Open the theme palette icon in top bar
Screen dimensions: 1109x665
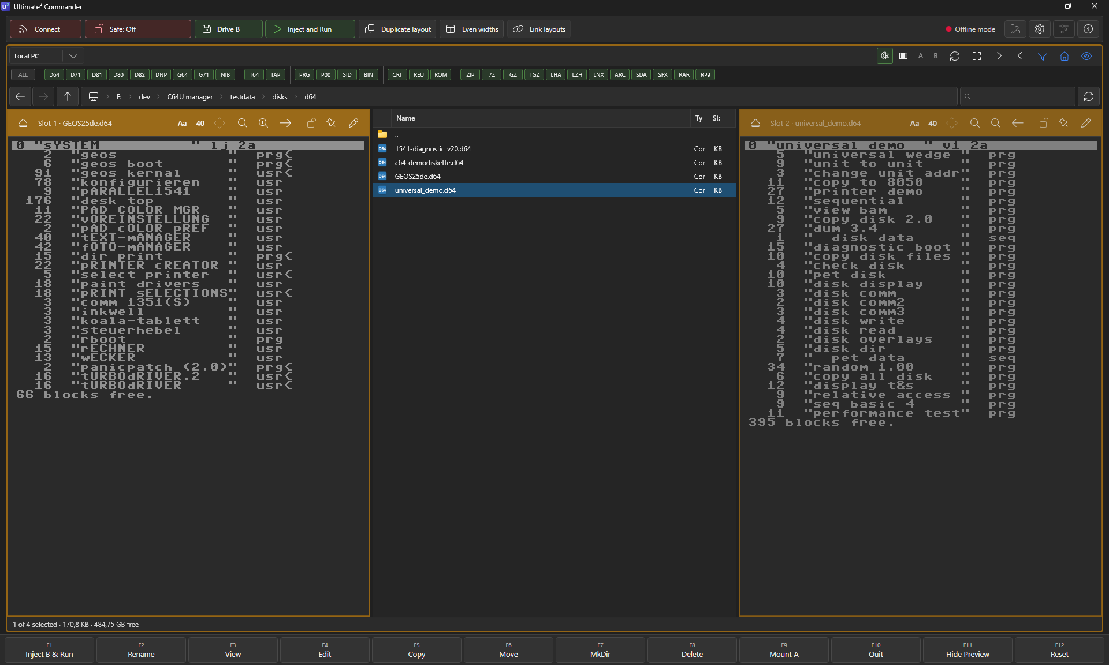[1015, 29]
